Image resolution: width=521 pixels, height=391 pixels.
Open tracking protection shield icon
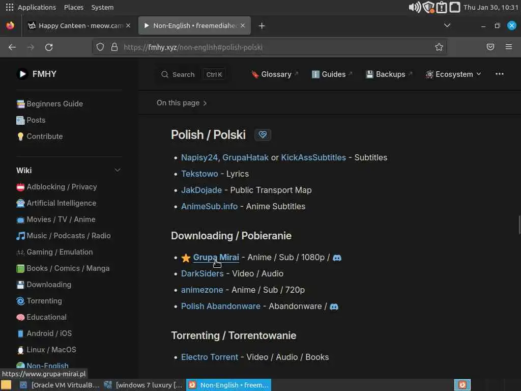(100, 47)
